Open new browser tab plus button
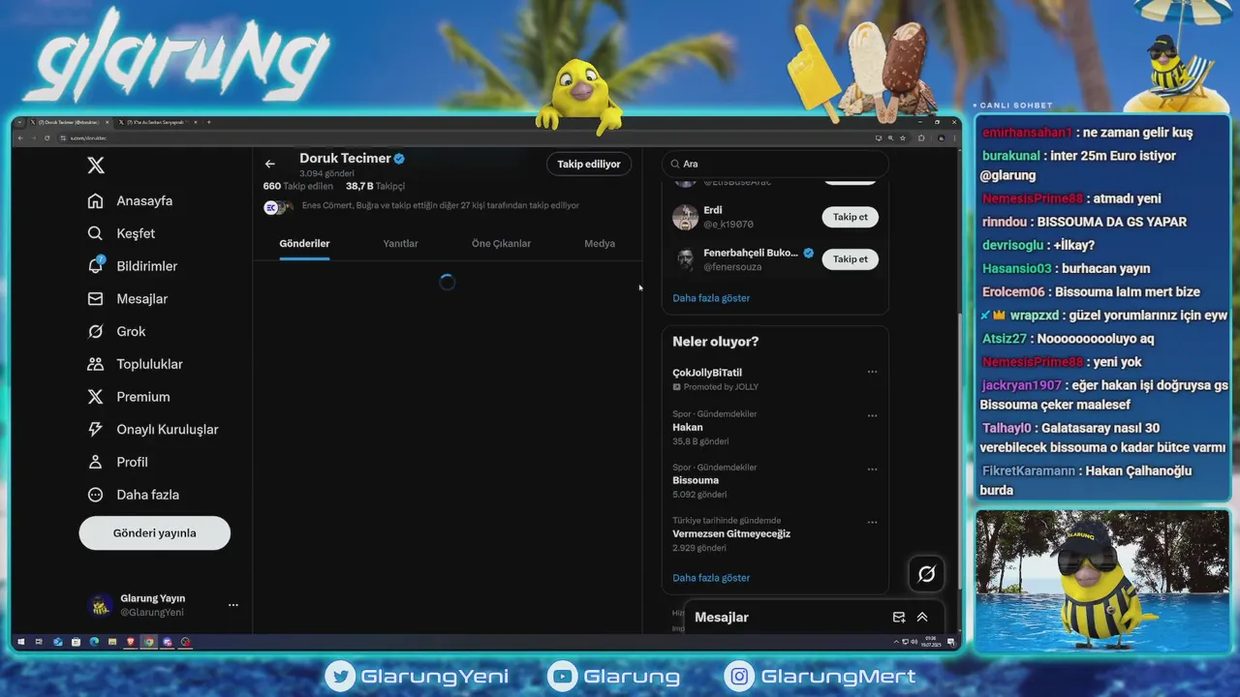Image resolution: width=1240 pixels, height=697 pixels. (208, 122)
